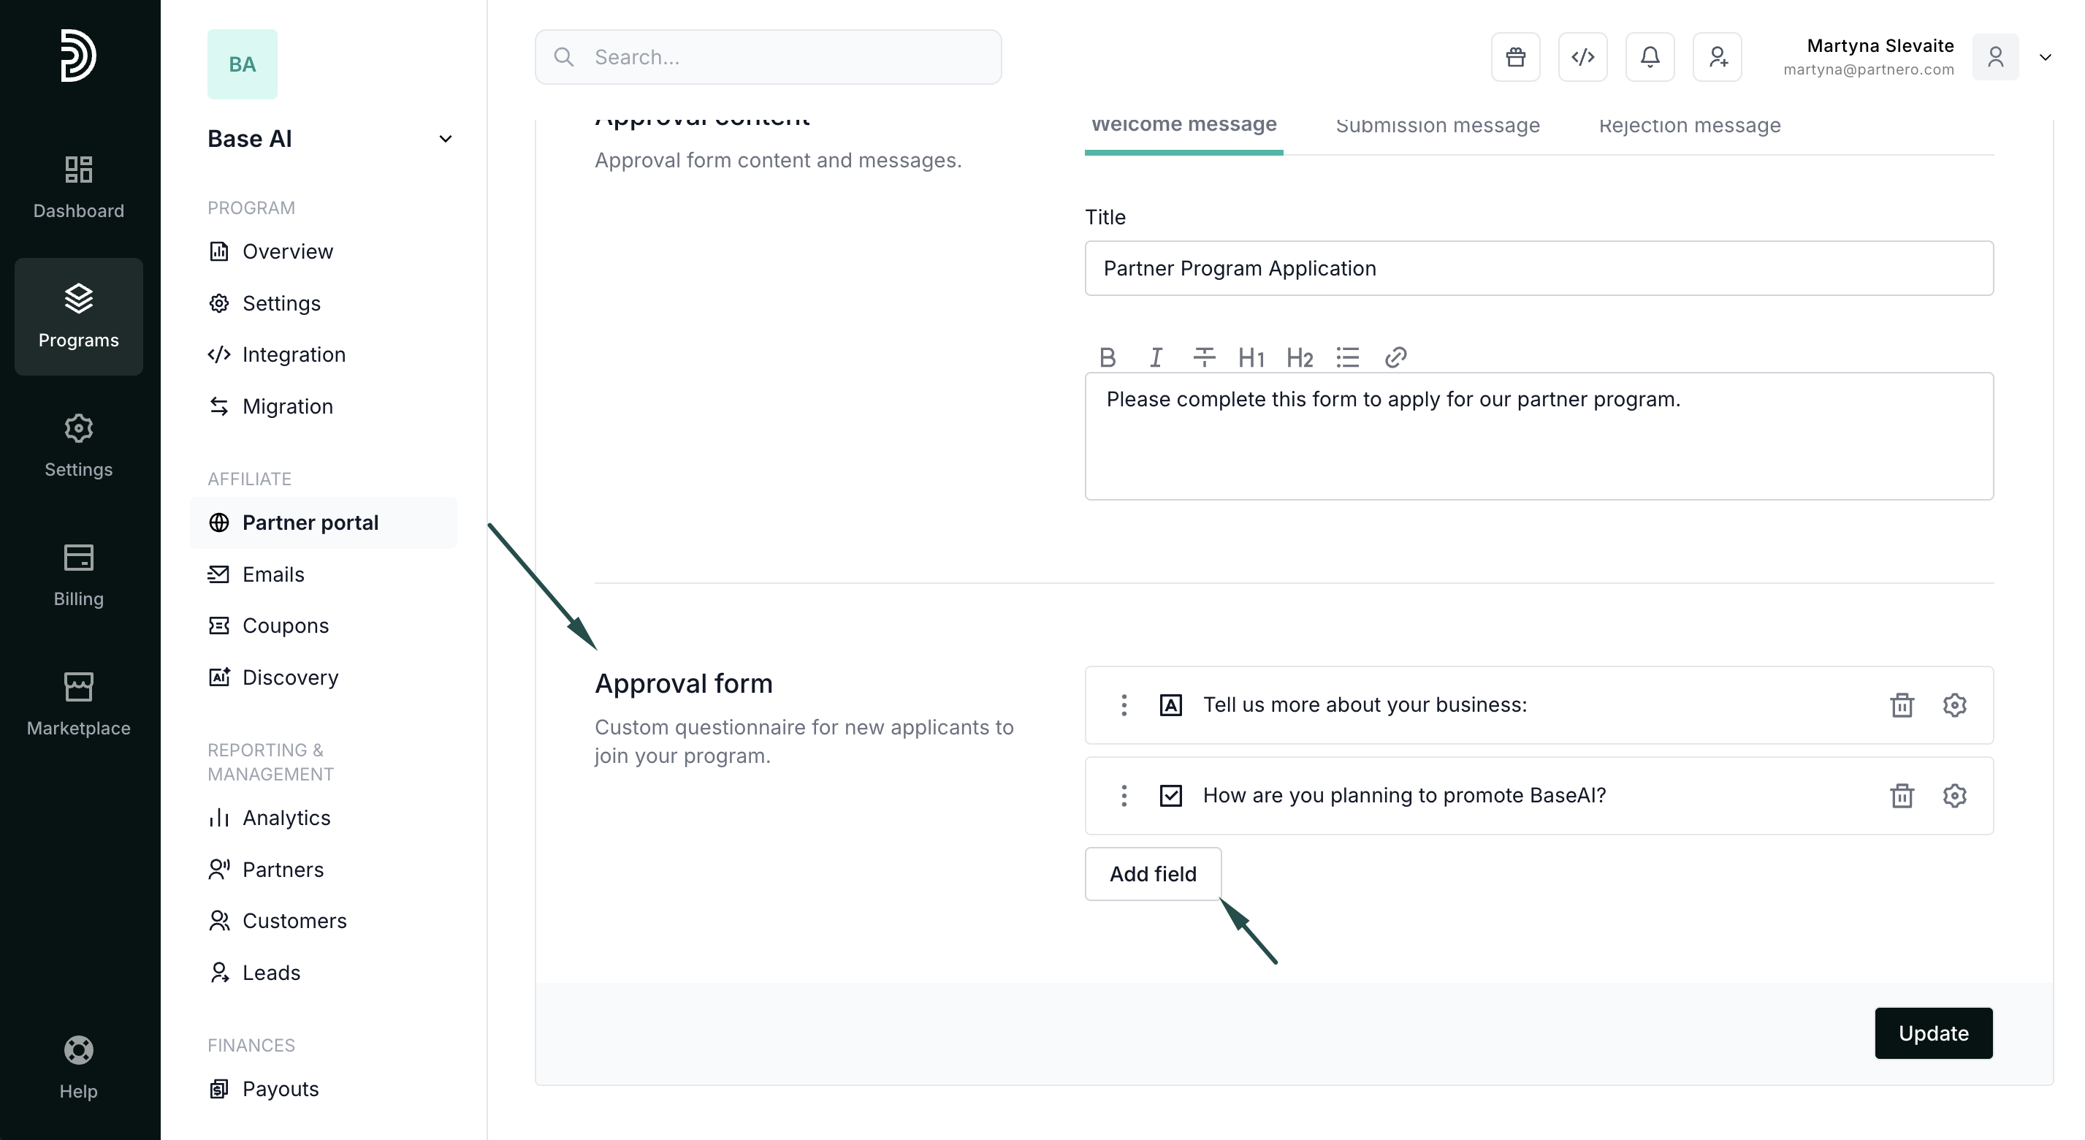This screenshot has height=1140, width=2085.
Task: Open the Marketplace section in sidebar
Action: pos(78,703)
